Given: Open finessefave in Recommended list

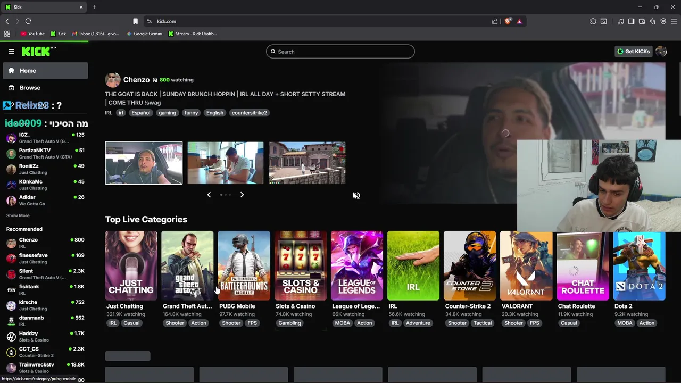Looking at the screenshot, I should [x=45, y=259].
